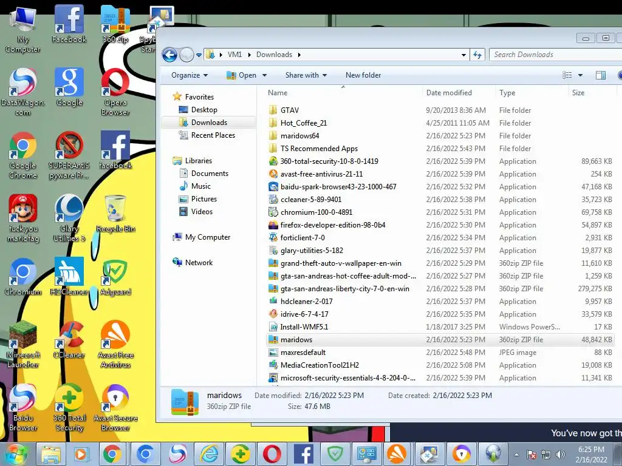Select the maxresdefault JPEG image
Viewport: 622px width, 466px height.
tap(440, 353)
